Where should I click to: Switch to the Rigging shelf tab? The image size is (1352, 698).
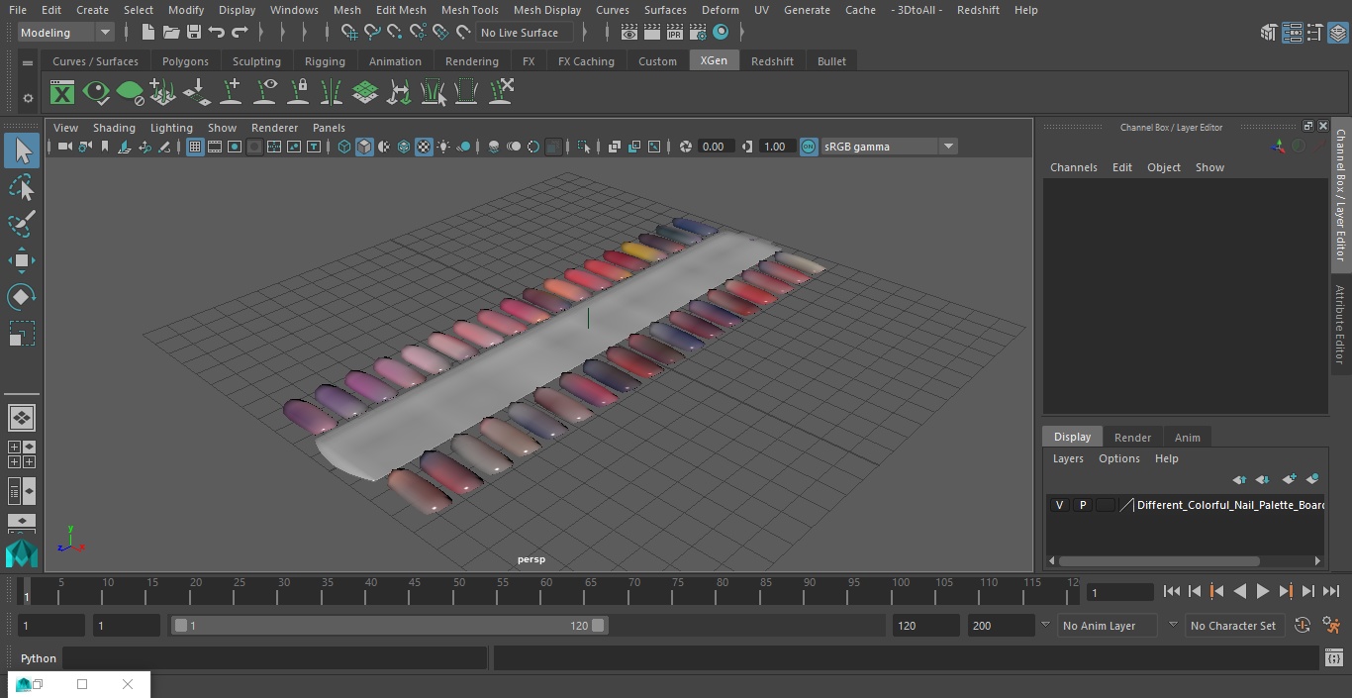coord(325,61)
